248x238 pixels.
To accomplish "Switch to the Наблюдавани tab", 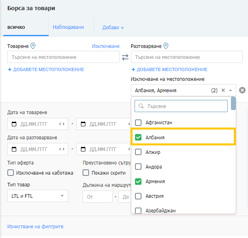I will 68,27.
